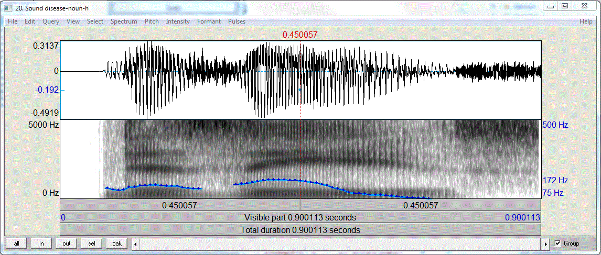The image size is (601, 255).
Task: Click the 0 Hz spectrogram bottom label
Action: coord(50,193)
